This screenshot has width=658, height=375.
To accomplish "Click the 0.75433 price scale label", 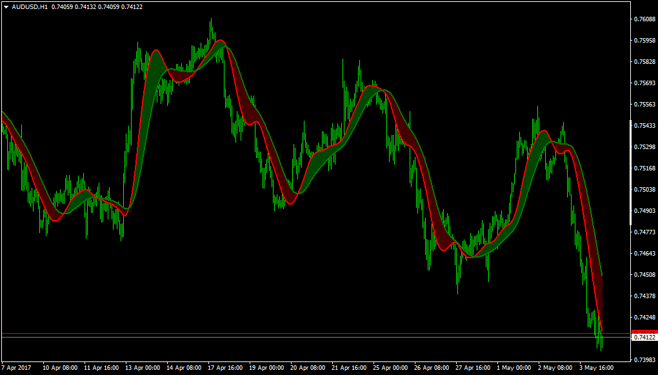I will [x=645, y=126].
